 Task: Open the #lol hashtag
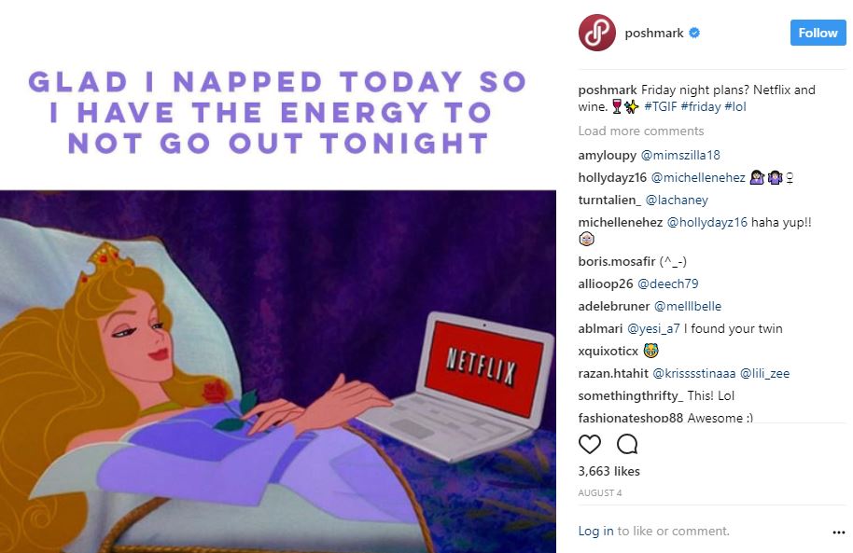click(735, 106)
